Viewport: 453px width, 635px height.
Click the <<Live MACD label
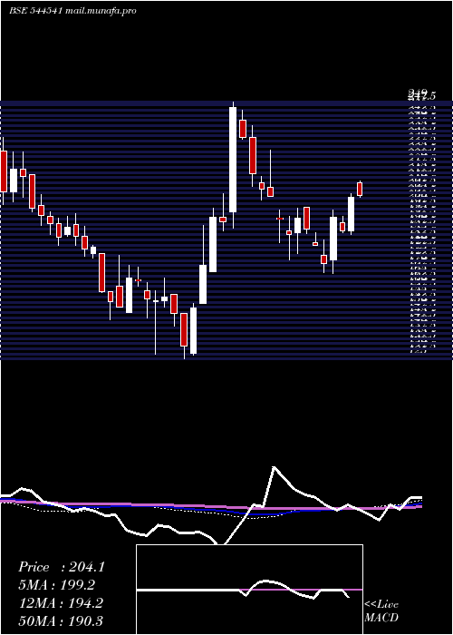(x=381, y=611)
